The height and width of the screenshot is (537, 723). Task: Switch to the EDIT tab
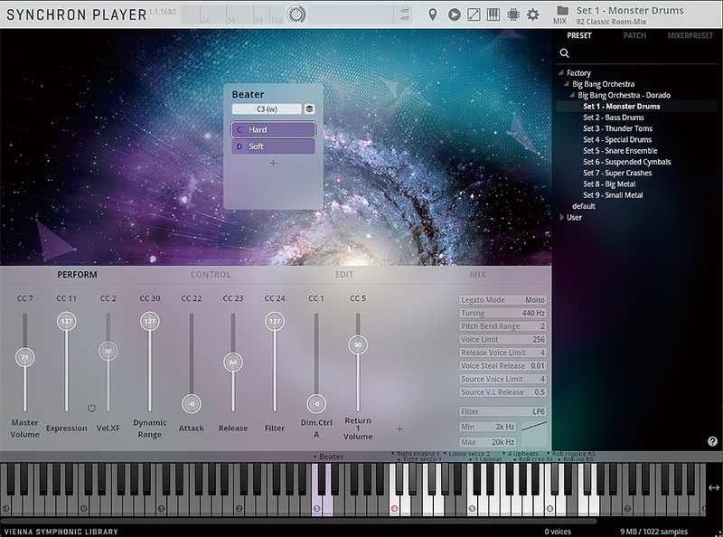pyautogui.click(x=344, y=275)
